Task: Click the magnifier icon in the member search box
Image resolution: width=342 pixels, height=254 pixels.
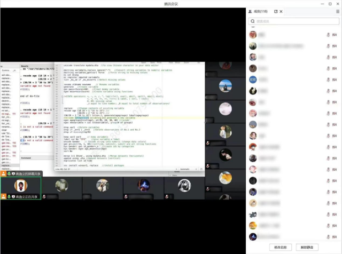Action: tap(253, 21)
